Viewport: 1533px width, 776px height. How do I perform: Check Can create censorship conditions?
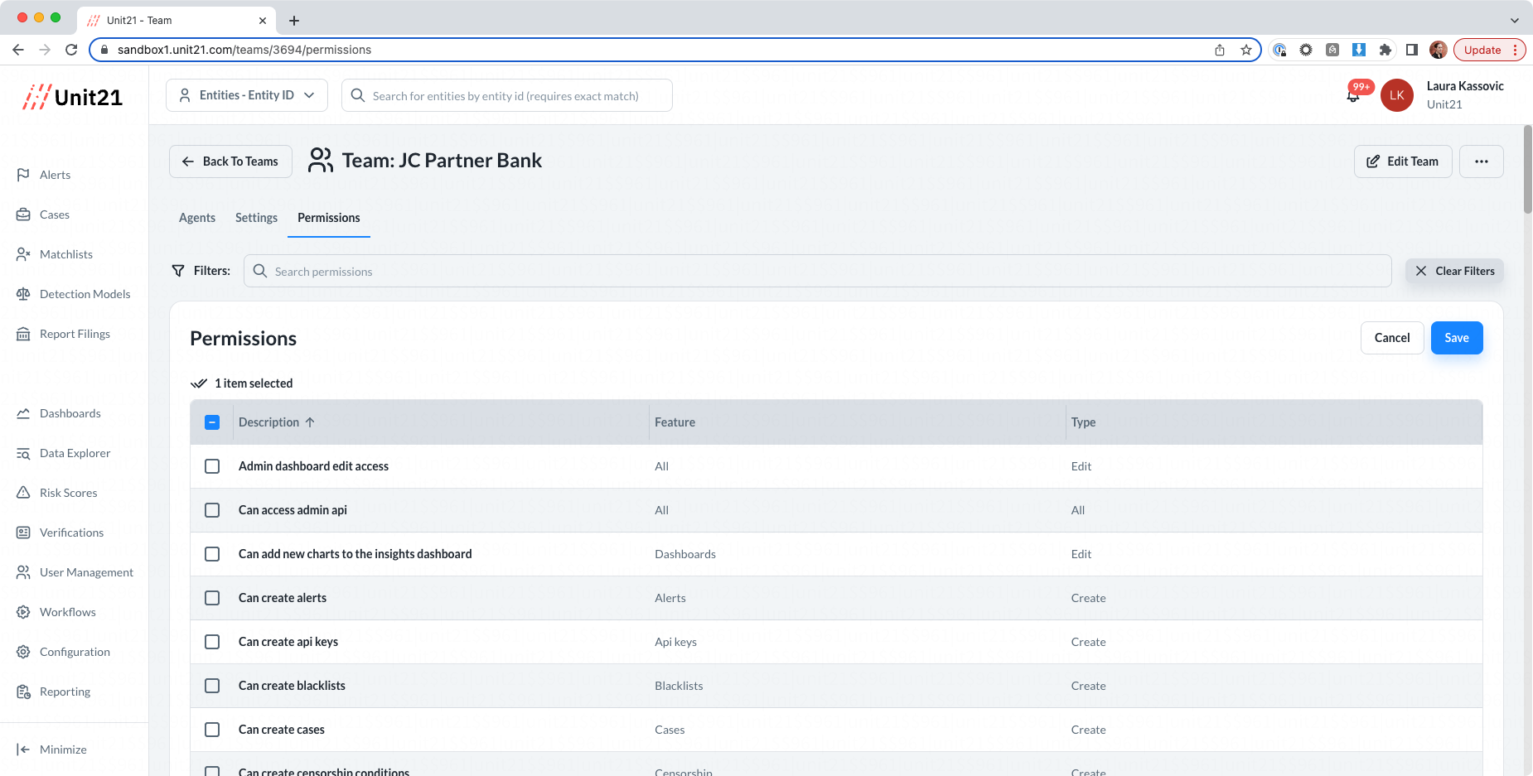pyautogui.click(x=212, y=771)
